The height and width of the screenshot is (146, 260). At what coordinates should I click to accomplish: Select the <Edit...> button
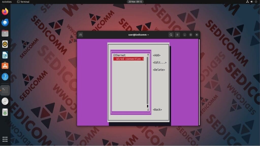(159, 63)
